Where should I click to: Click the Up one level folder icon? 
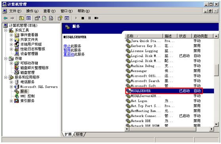(21, 18)
